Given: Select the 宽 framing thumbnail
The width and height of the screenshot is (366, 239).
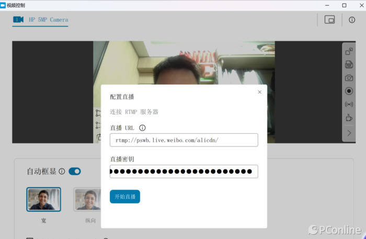Looking at the screenshot, I should pos(43,199).
